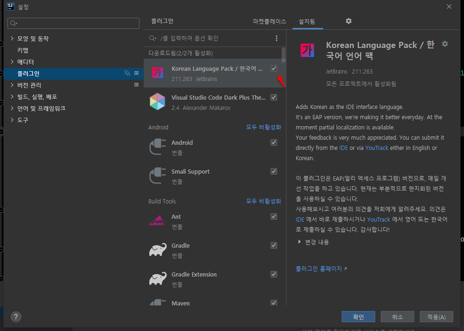This screenshot has width=464, height=331.
Task: Click the Build Tools group label
Action: pos(162,202)
